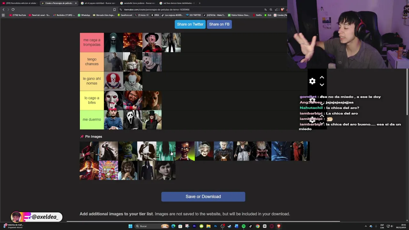Image resolution: width=409 pixels, height=230 pixels.
Task: Click the Save or Download button
Action: (x=203, y=196)
